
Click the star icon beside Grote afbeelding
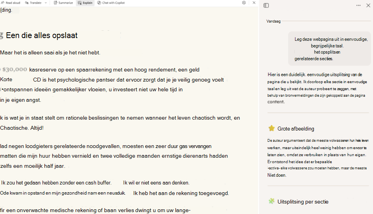pyautogui.click(x=272, y=128)
